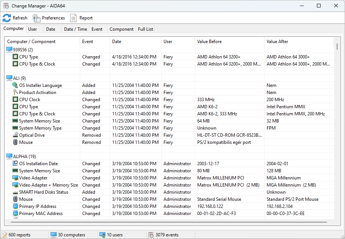Switch to the Full List tab
Image resolution: width=345 pixels, height=239 pixels.
pyautogui.click(x=145, y=29)
